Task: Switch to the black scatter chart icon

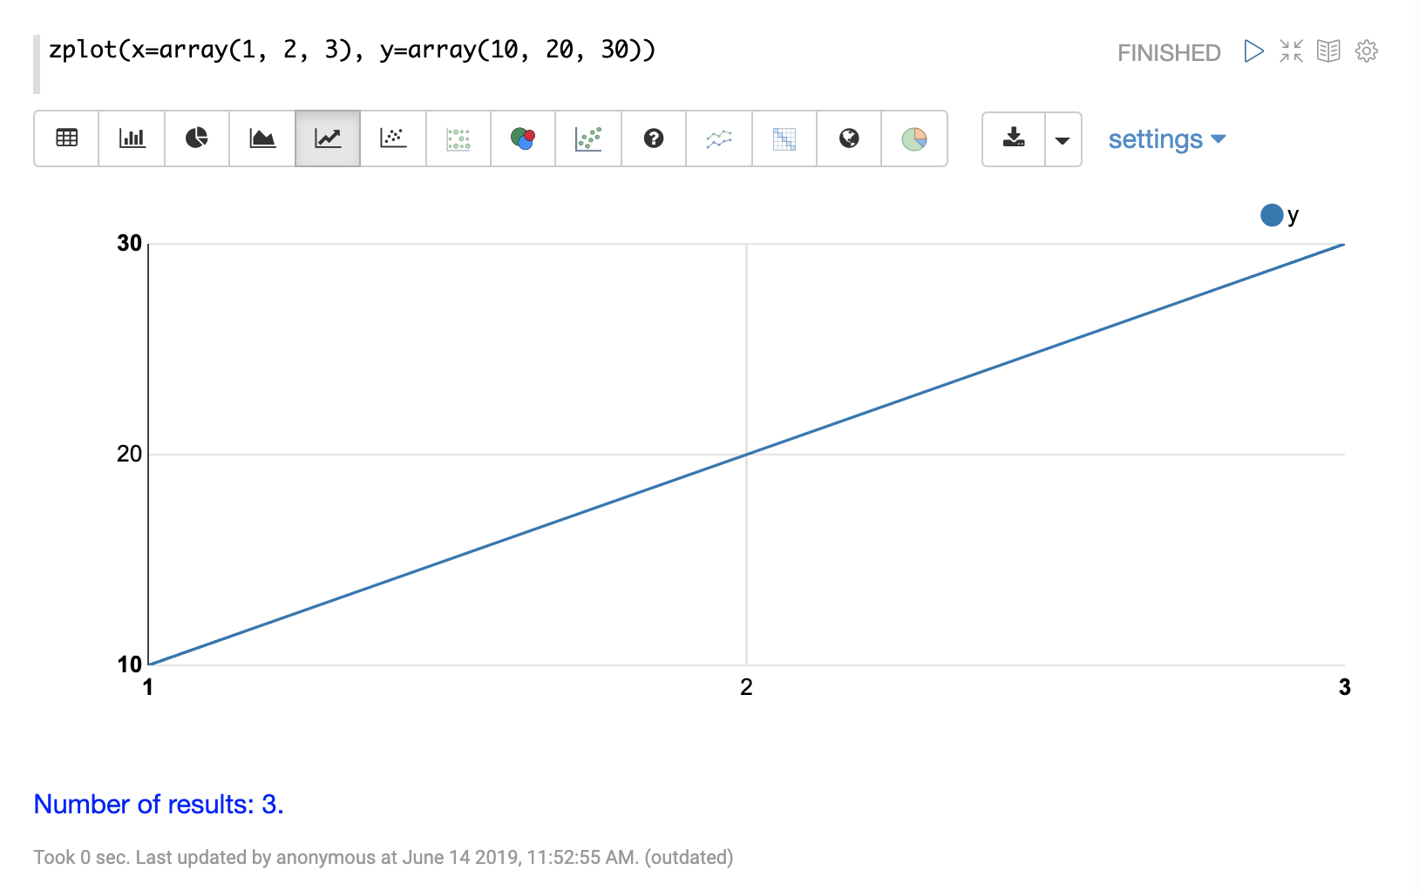Action: 393,138
